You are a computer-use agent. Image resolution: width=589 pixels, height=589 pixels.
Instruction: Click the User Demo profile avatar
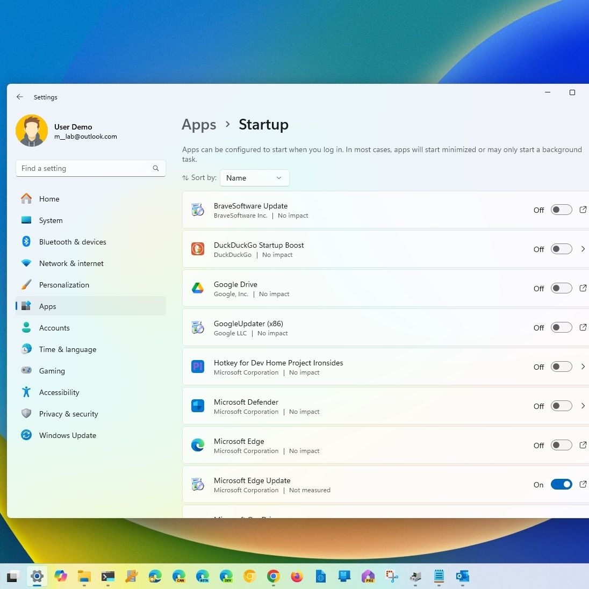[x=32, y=131]
